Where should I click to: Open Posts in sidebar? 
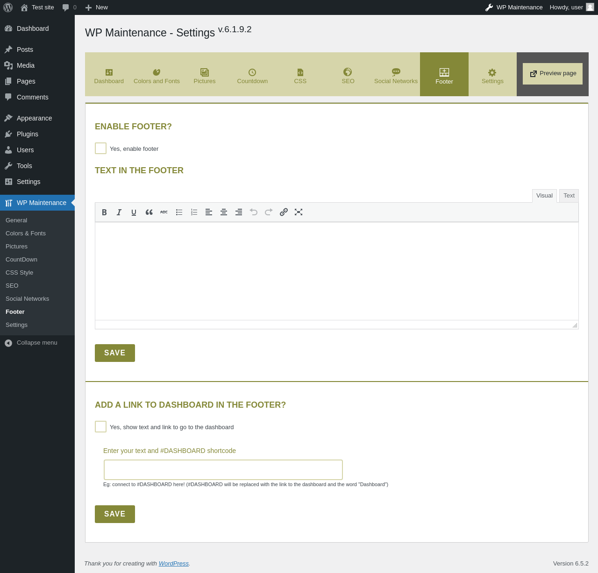tap(37, 50)
